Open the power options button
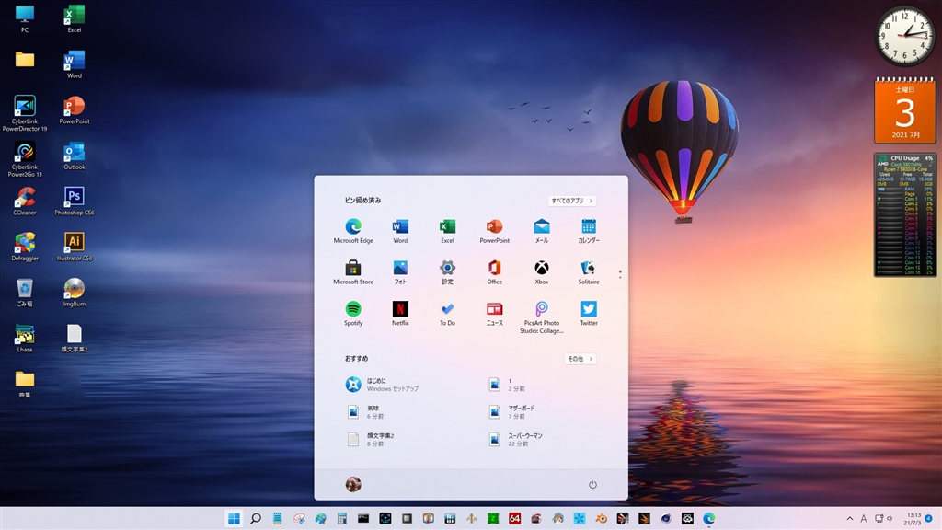This screenshot has height=530, width=942. (x=592, y=485)
